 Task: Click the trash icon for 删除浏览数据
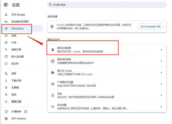(x=52, y=50)
